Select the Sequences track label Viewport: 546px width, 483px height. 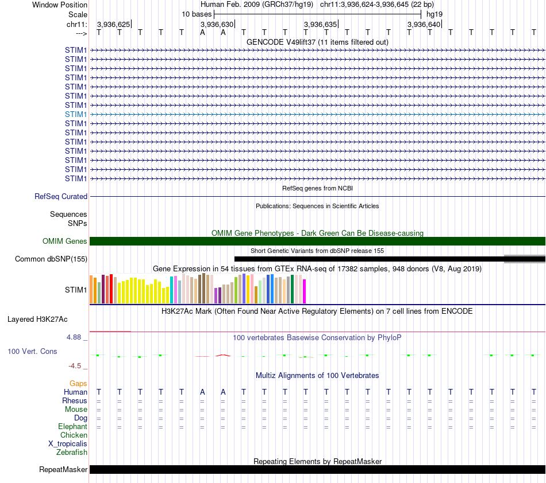(68, 214)
